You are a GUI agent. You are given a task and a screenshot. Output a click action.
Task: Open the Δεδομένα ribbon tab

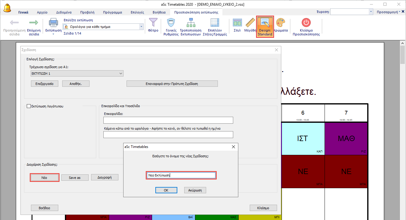[x=64, y=12]
